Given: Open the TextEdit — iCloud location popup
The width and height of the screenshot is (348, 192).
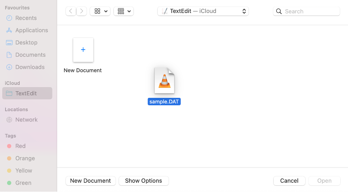Looking at the screenshot, I should pos(203,11).
